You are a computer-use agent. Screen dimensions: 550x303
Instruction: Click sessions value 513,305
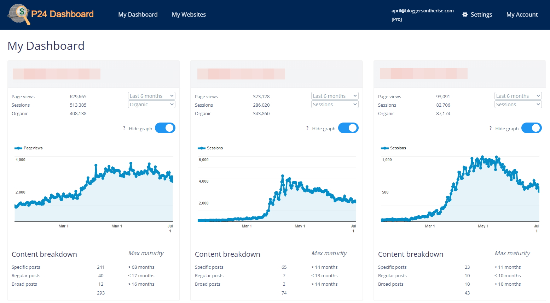click(78, 105)
